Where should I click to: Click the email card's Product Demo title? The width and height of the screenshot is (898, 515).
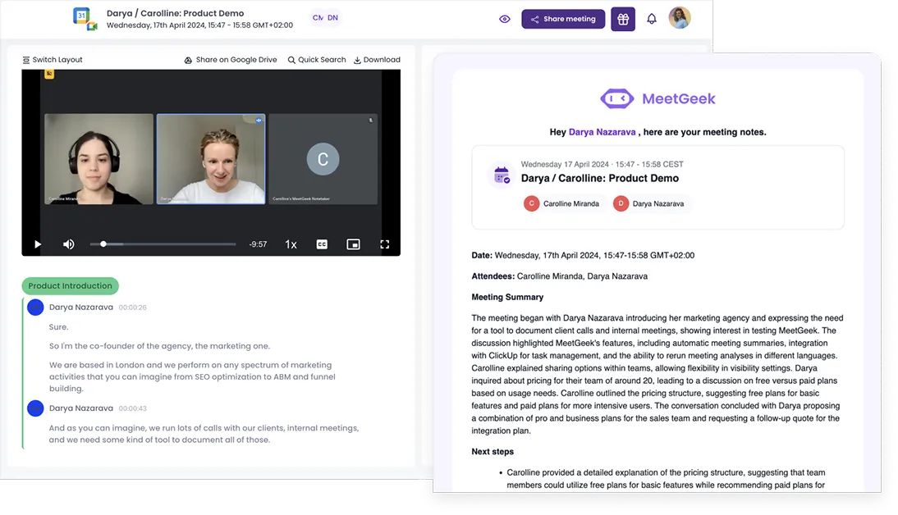click(x=599, y=178)
